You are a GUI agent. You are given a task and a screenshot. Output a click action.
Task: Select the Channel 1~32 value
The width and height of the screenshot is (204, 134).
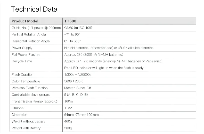click(68, 108)
